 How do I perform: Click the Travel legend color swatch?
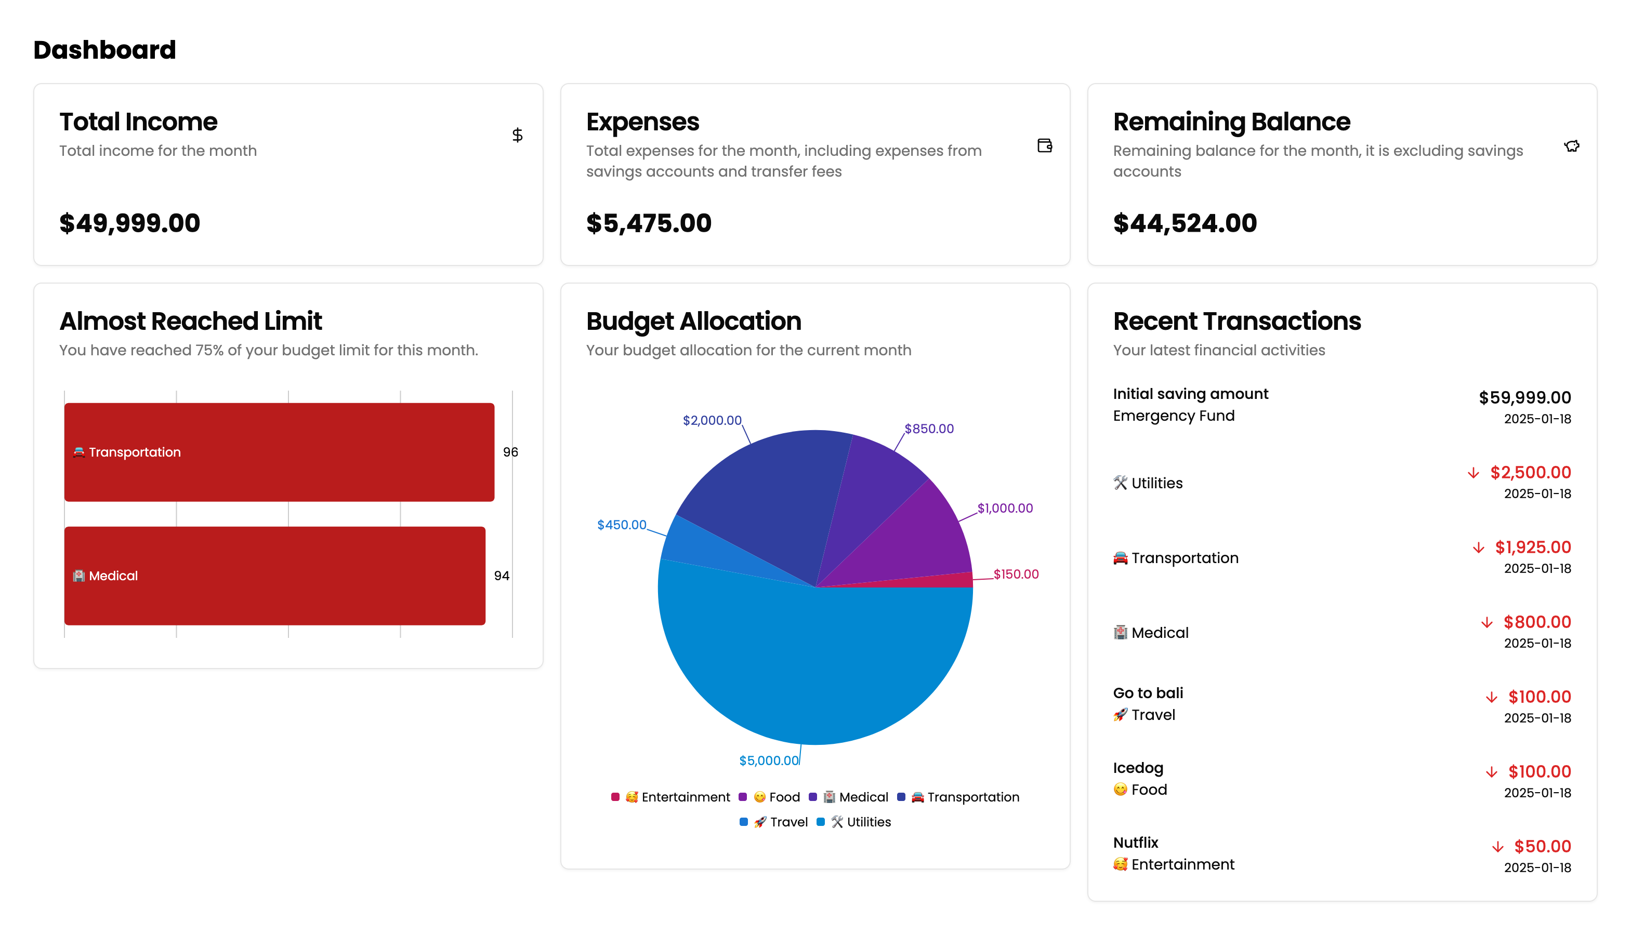(744, 822)
